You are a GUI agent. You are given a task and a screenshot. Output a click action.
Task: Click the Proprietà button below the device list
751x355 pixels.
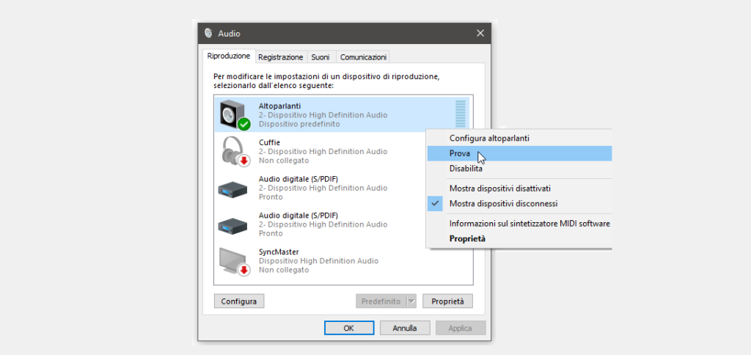click(448, 301)
